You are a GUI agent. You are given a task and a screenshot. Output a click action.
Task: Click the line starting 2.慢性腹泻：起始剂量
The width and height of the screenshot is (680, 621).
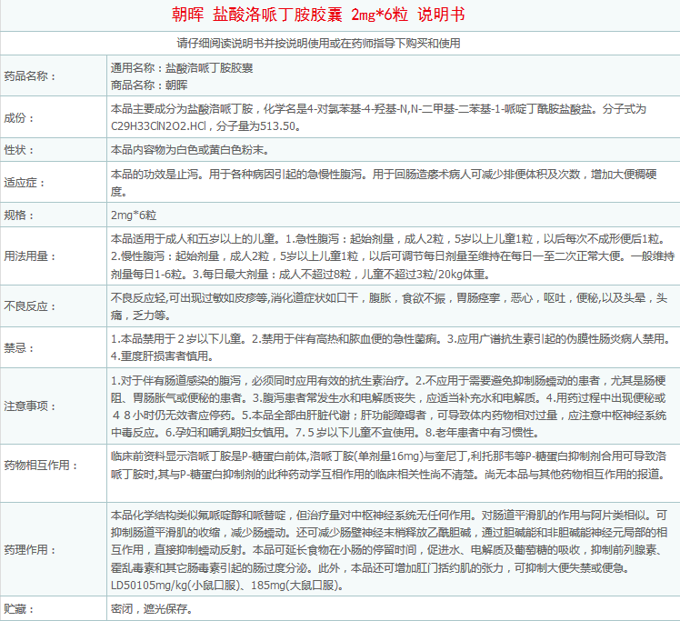coord(393,256)
